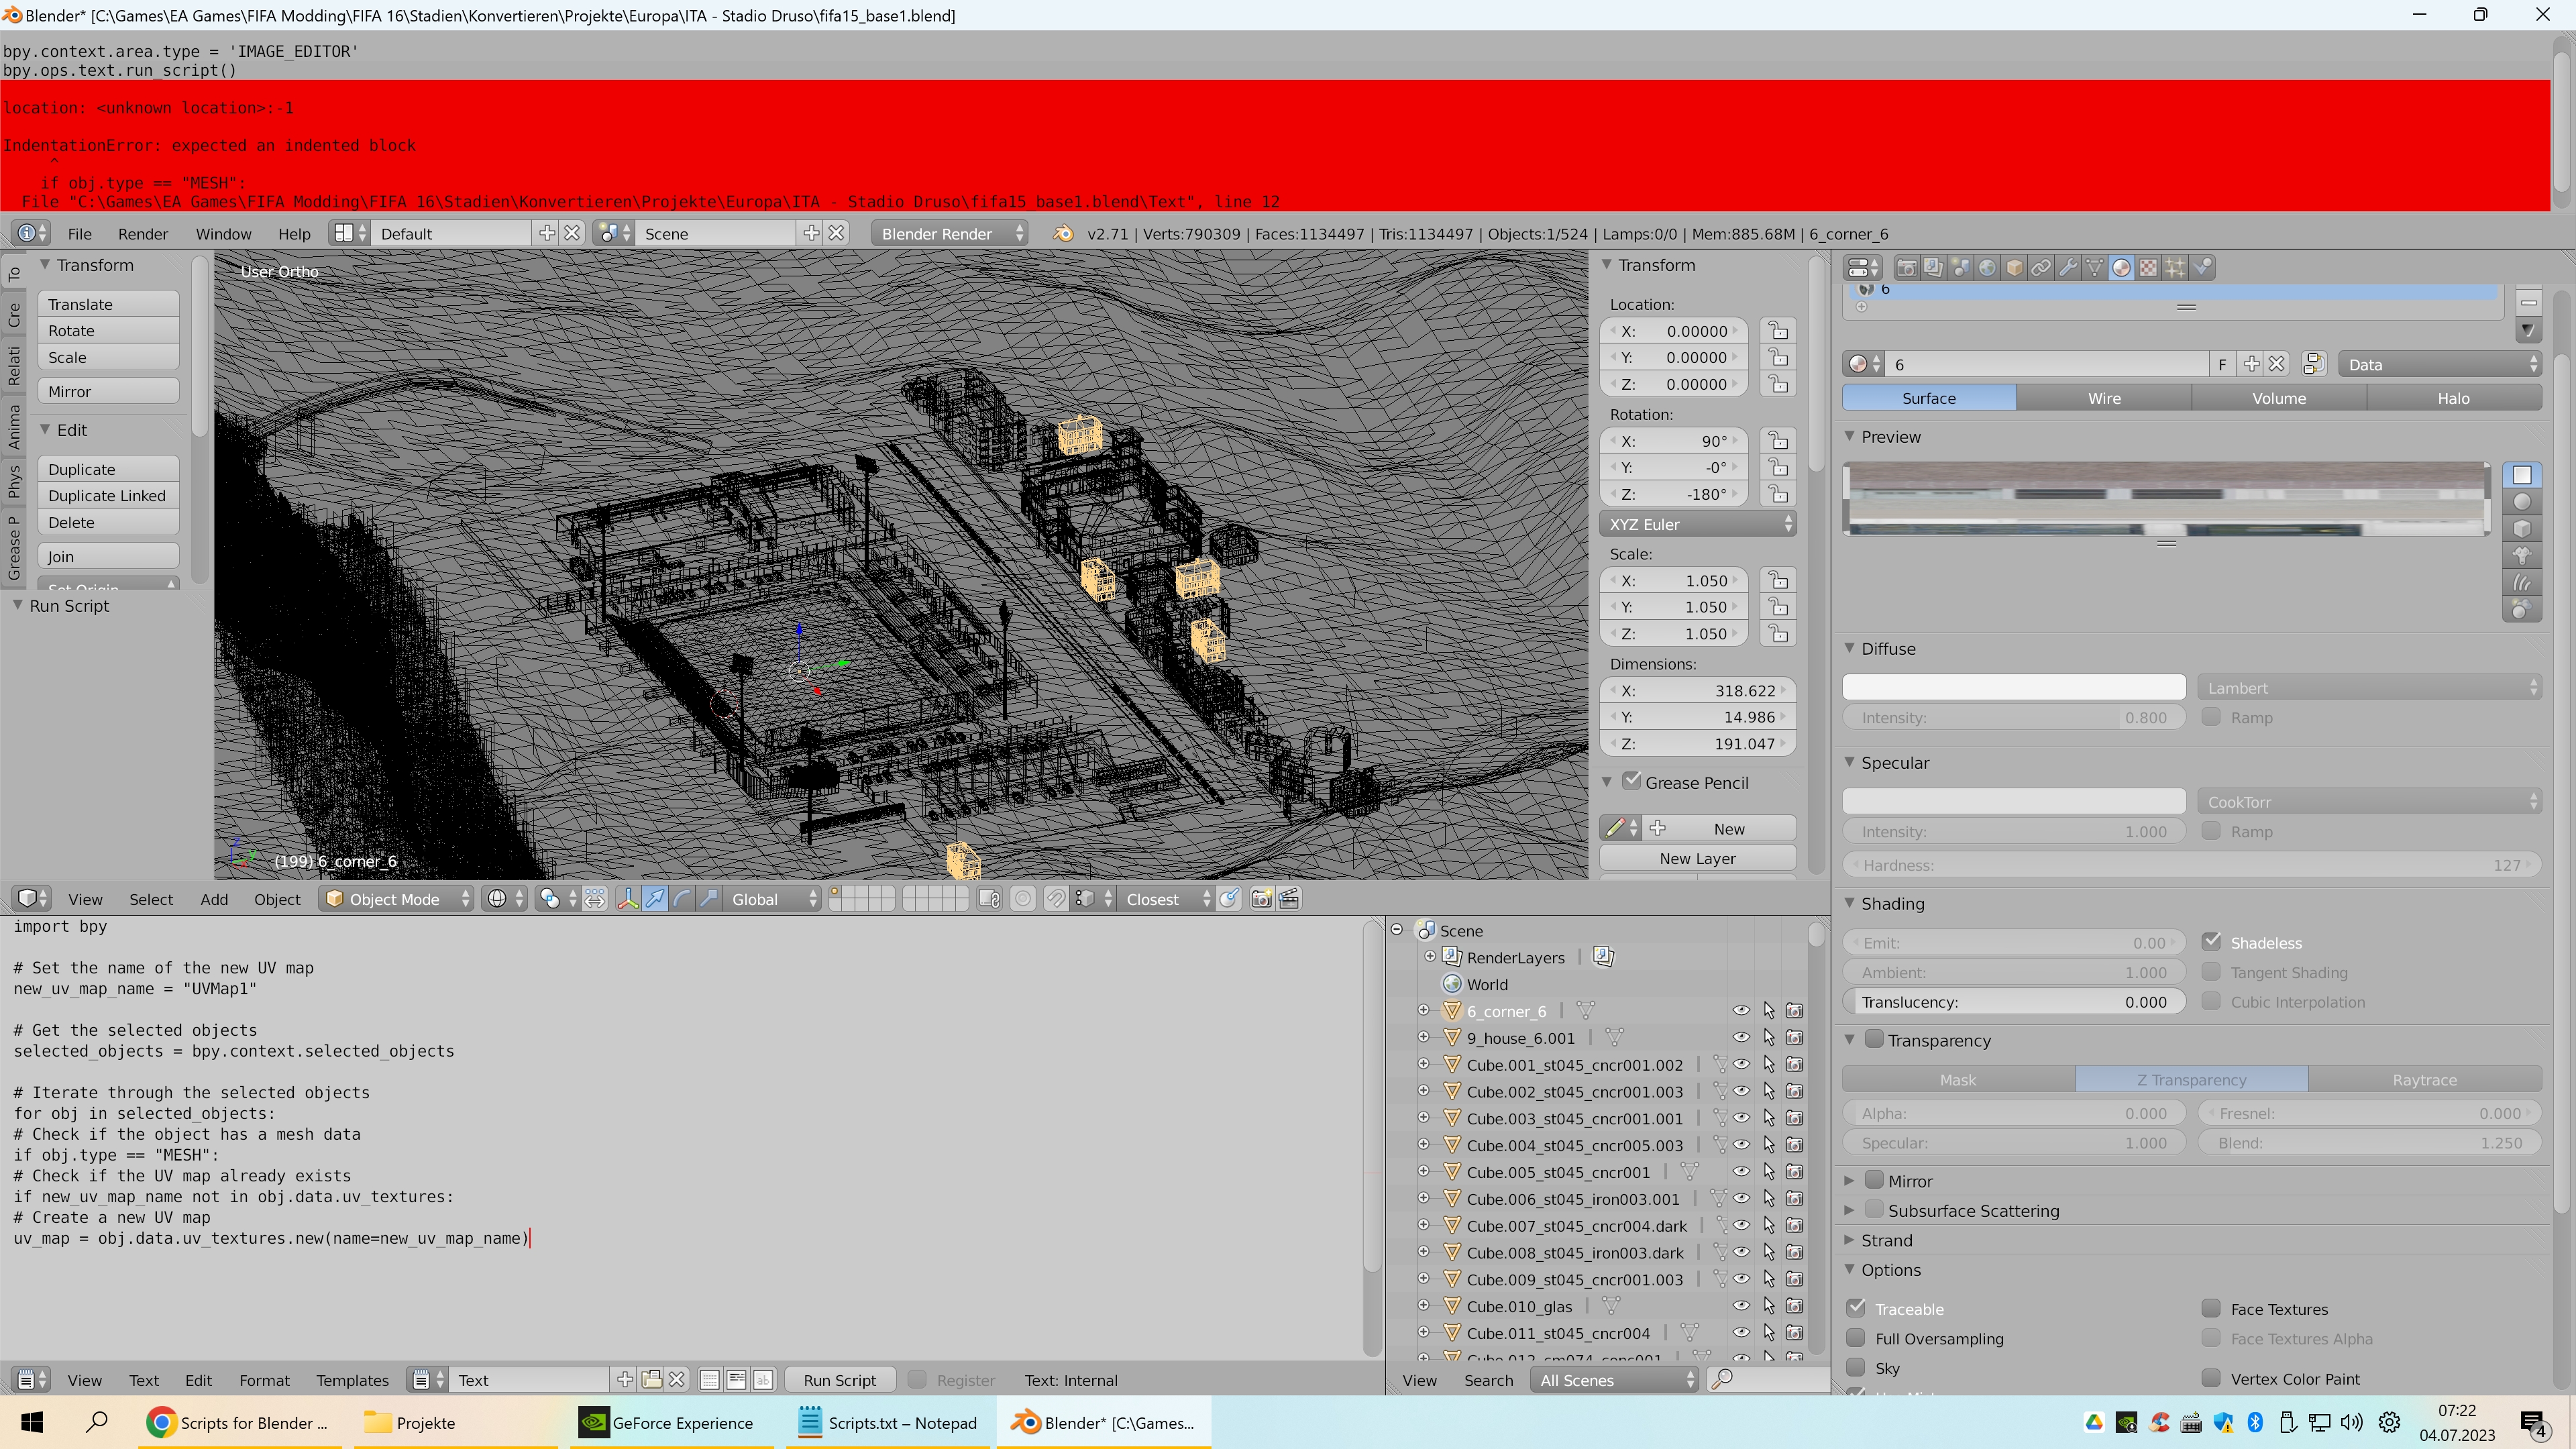The width and height of the screenshot is (2576, 1449).
Task: Enable the Transparency panel checkbox
Action: [x=1875, y=1039]
